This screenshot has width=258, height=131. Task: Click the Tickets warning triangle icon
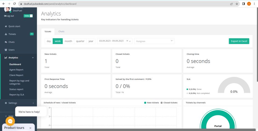pos(6,34)
